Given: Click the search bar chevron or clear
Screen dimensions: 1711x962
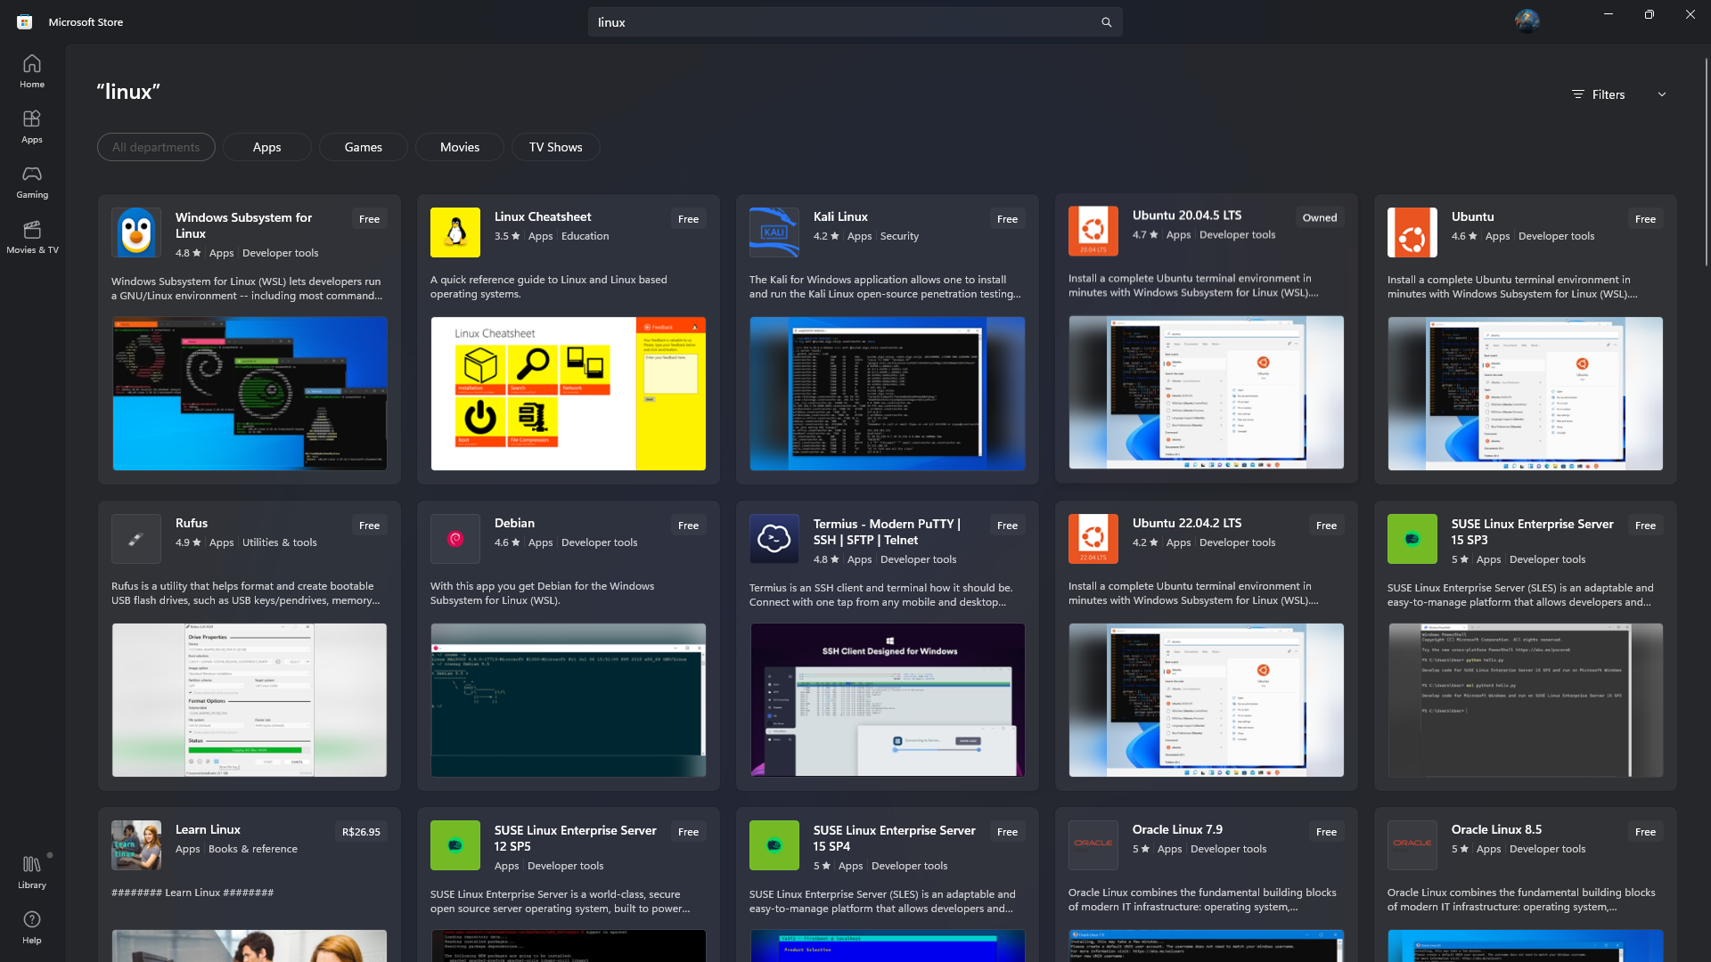Looking at the screenshot, I should click(1103, 21).
